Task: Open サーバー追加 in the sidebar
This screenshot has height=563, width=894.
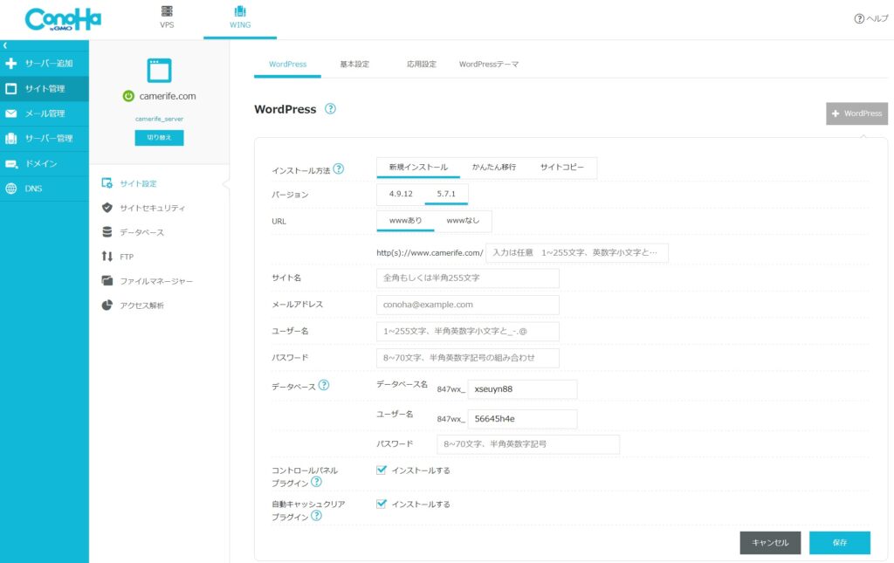Action: [45, 63]
